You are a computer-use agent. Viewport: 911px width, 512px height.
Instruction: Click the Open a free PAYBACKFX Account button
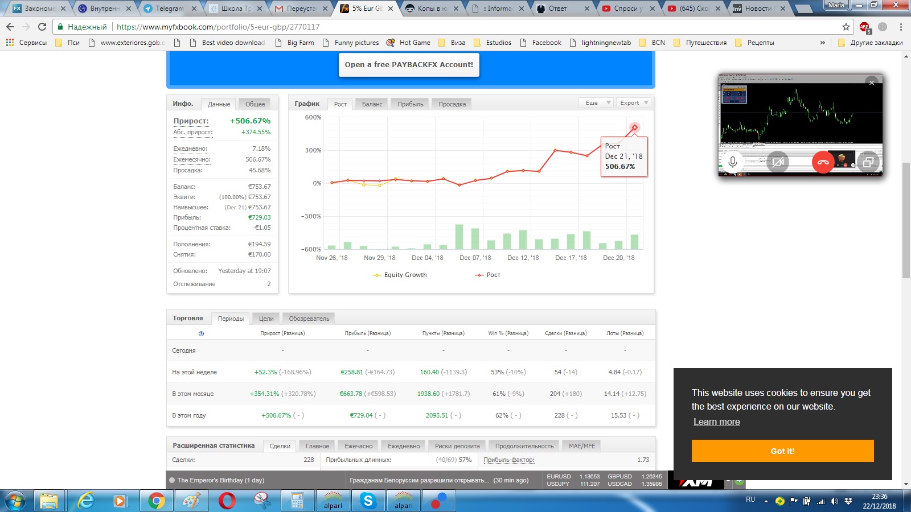coord(409,64)
